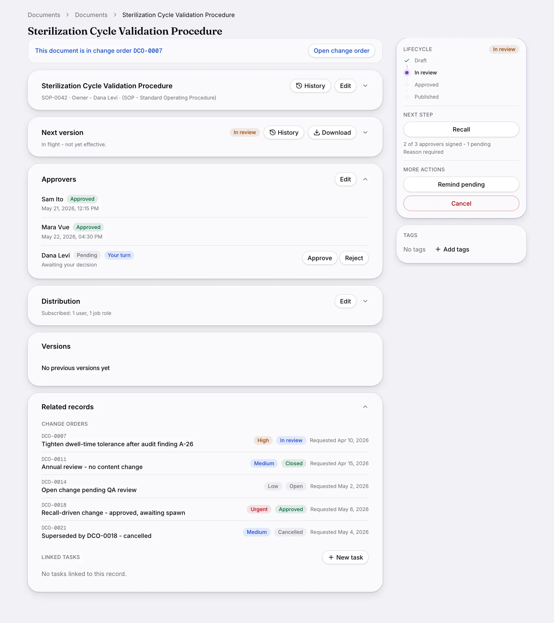Open DCO-0011 Annual review record

[205, 463]
